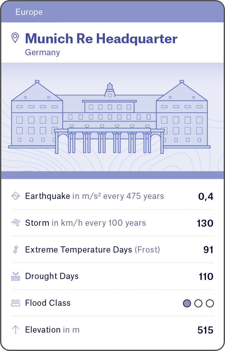
Task: Select the third flood class circle
Action: [210, 303]
